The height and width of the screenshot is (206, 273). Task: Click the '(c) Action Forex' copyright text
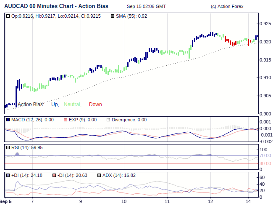coord(227,7)
